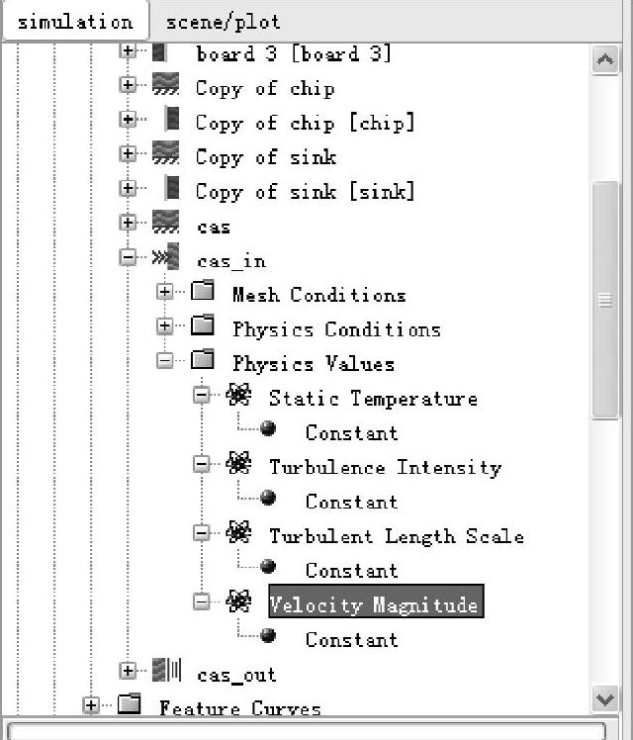Click the Velocity Magnitude atom icon
This screenshot has width=633, height=740.
[x=238, y=602]
